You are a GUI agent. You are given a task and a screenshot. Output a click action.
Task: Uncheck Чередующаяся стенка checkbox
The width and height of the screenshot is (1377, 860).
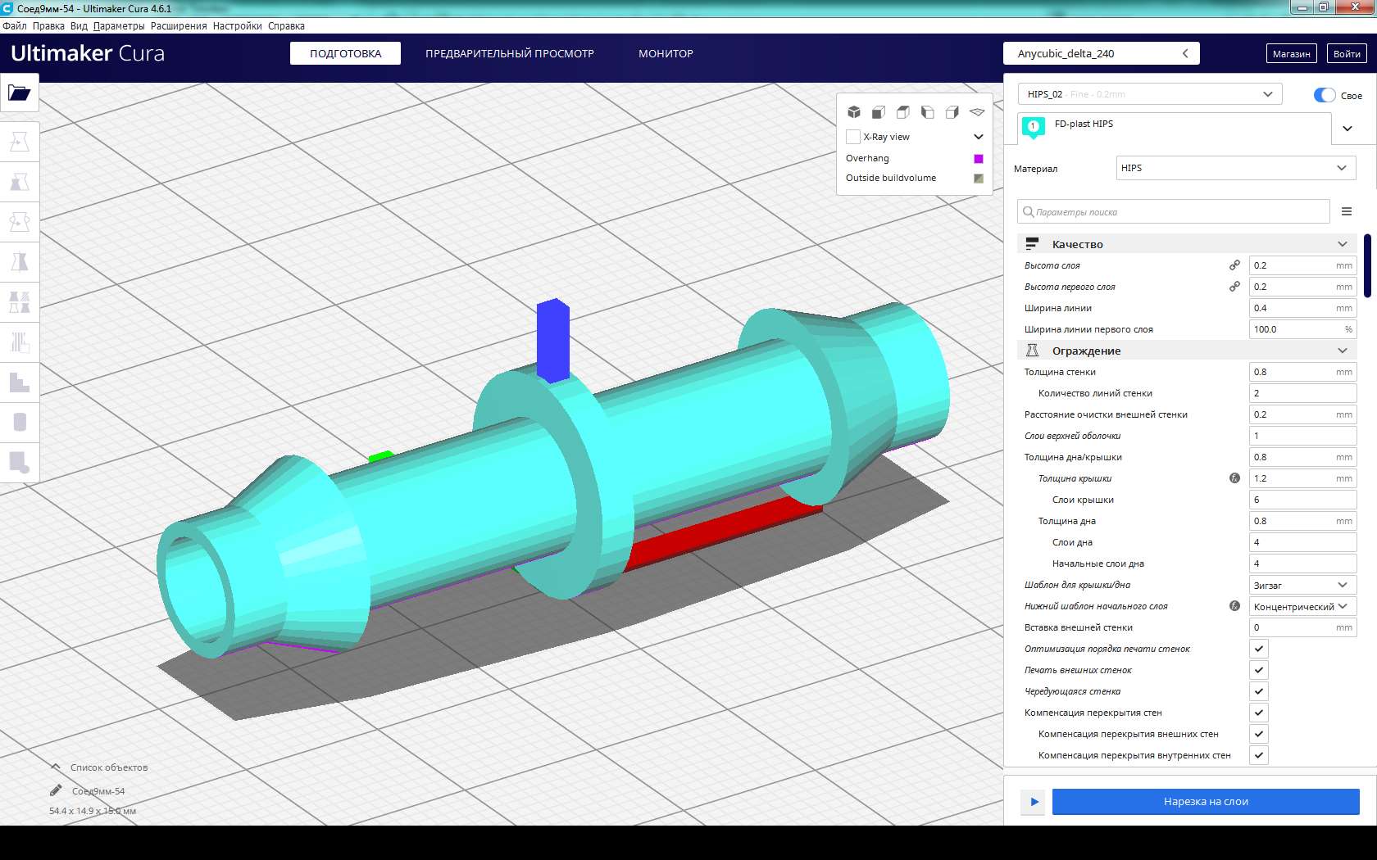pos(1259,691)
